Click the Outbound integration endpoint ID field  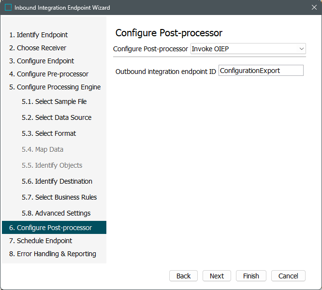261,71
